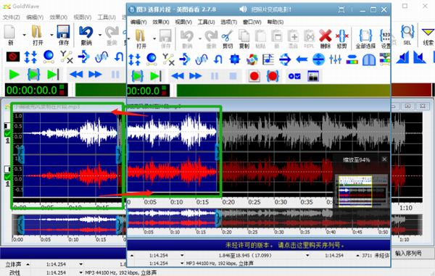The image size is (435, 276).
Task: Open the 文件 menu in GoldWave
Action: point(12,17)
